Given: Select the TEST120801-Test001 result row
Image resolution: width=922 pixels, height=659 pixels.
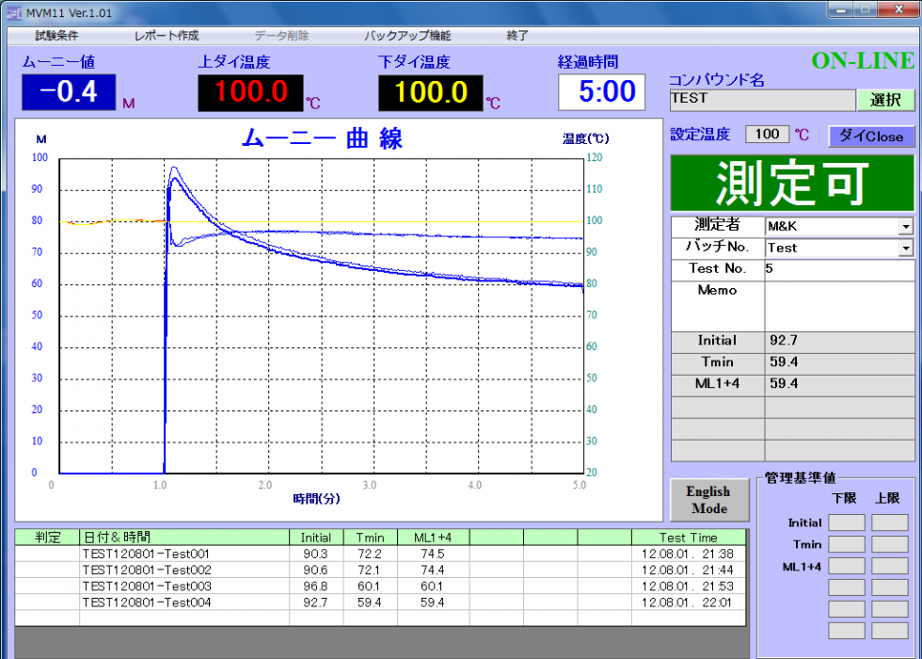Looking at the screenshot, I should (146, 555).
